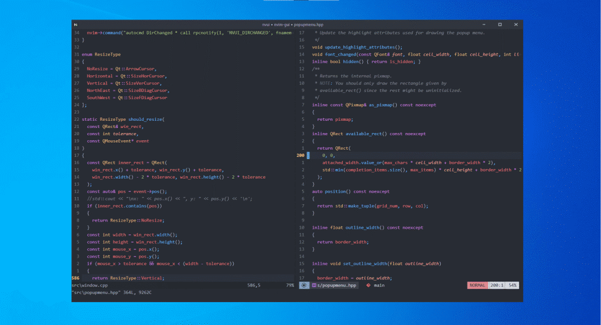
Task: Click the 'NoResize = Qt::ArrowCursor,' line
Action: pos(121,69)
